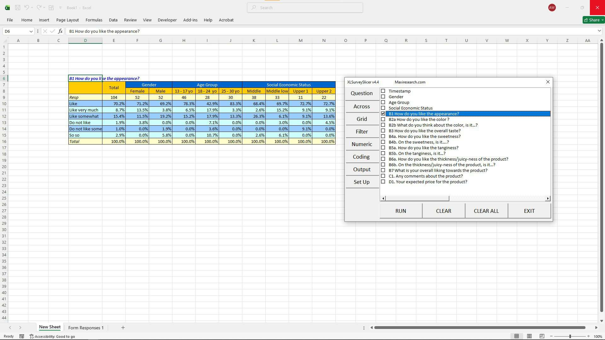Switch to Page Break Preview icon
Image resolution: width=605 pixels, height=340 pixels.
click(x=542, y=336)
